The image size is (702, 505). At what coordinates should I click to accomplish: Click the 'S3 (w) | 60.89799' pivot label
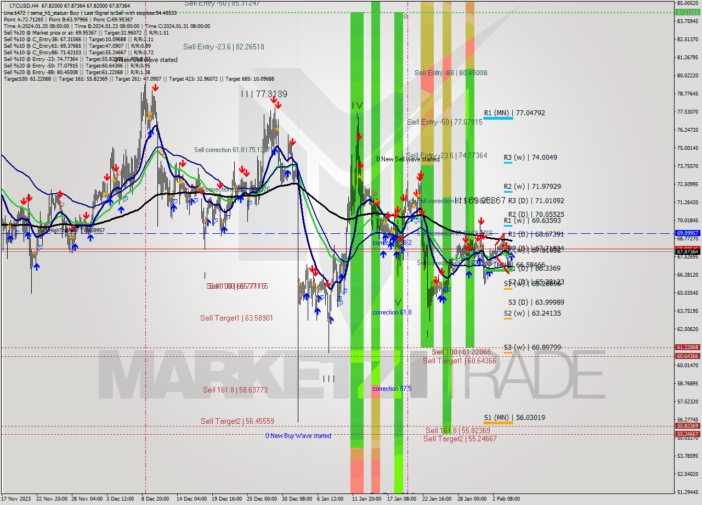coord(532,347)
